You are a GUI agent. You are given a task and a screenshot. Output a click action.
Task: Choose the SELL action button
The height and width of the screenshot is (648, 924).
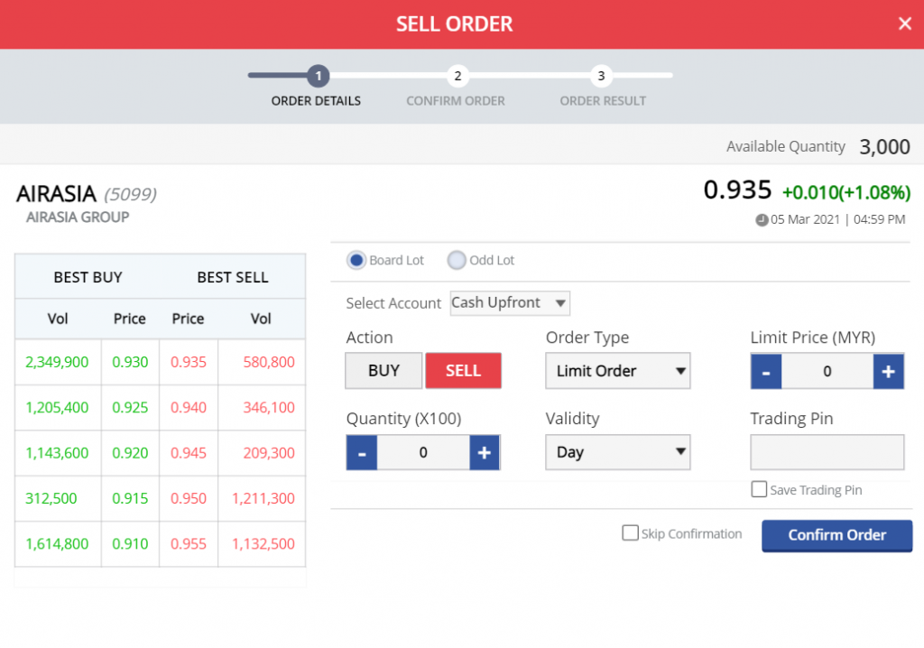tap(463, 371)
